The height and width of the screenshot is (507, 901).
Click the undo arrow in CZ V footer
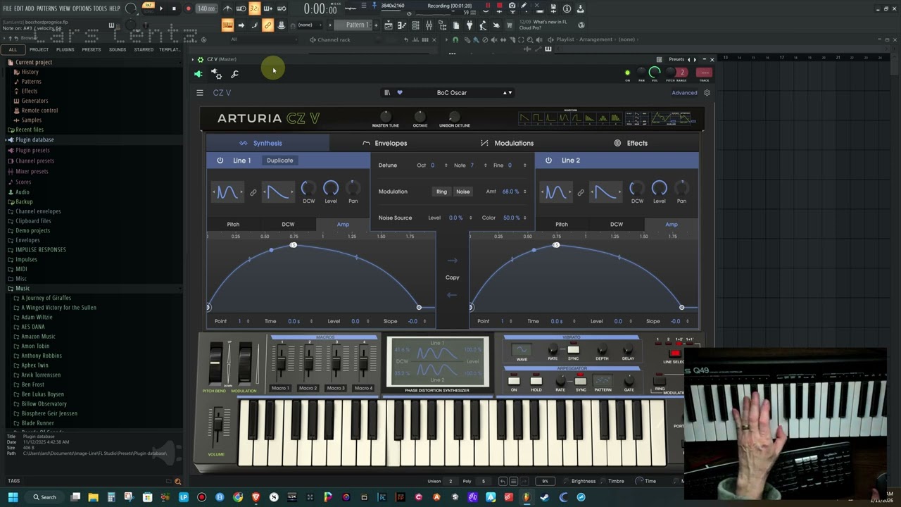[503, 482]
